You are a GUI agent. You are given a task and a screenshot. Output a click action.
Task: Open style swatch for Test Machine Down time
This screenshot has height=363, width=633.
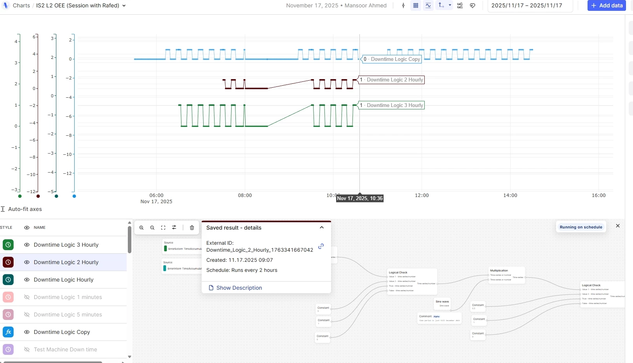click(x=8, y=349)
